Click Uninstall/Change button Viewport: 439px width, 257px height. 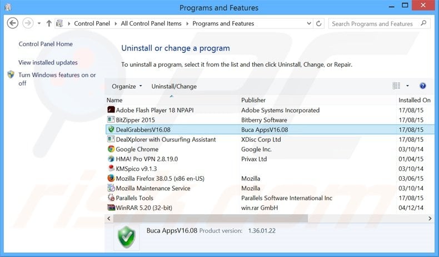(x=174, y=86)
